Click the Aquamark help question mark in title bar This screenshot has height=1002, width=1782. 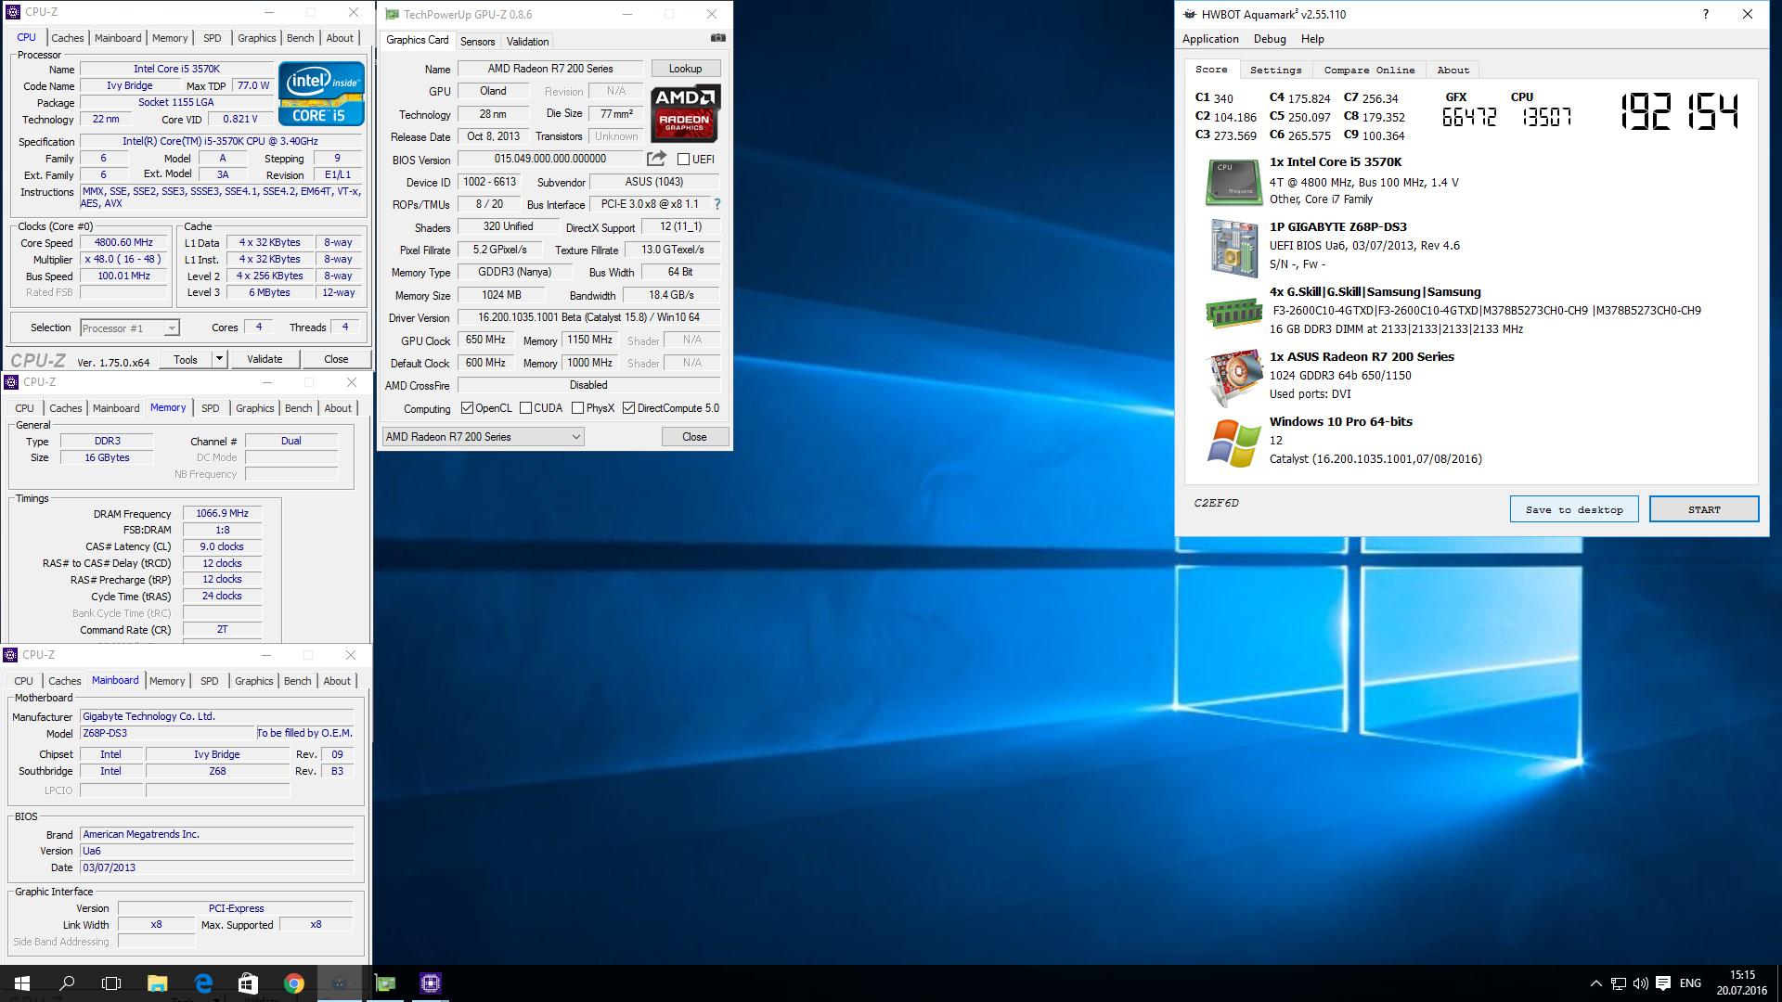click(x=1705, y=14)
